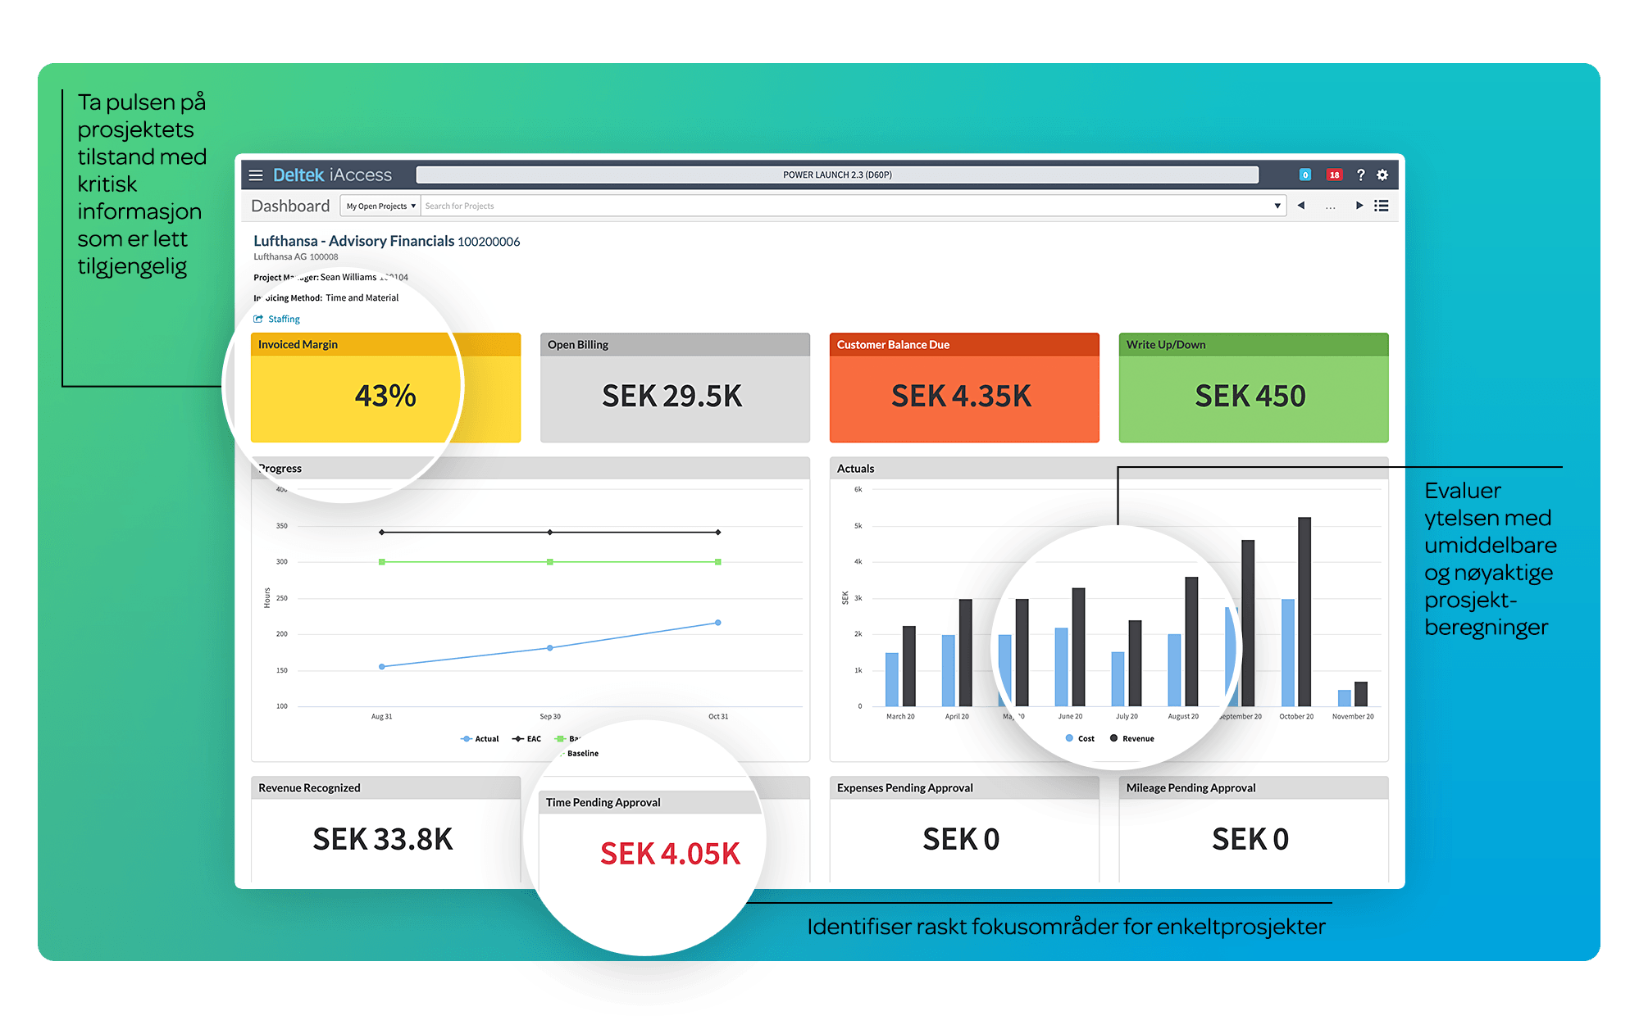Open the Staffing link
This screenshot has height=1025, width=1639.
[x=284, y=319]
